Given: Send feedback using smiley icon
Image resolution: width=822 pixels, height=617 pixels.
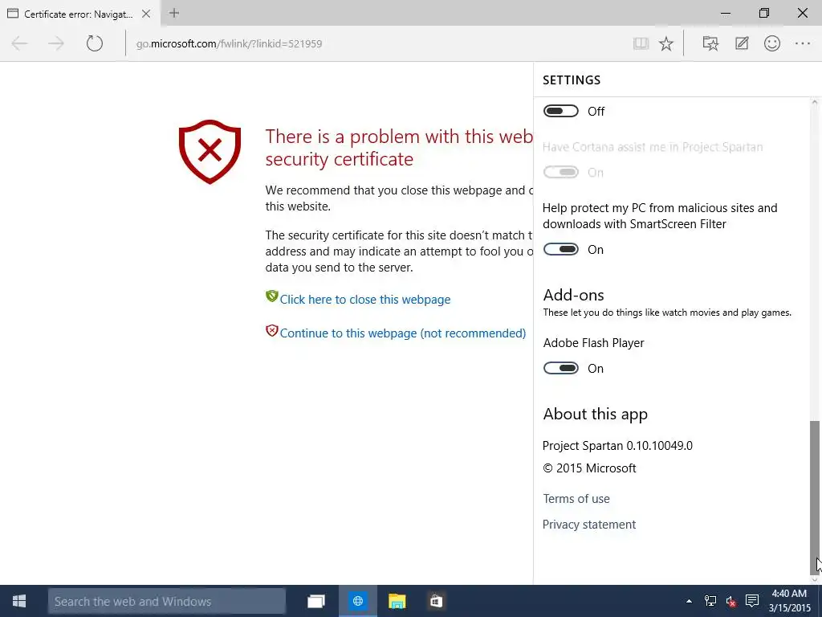Looking at the screenshot, I should [772, 43].
